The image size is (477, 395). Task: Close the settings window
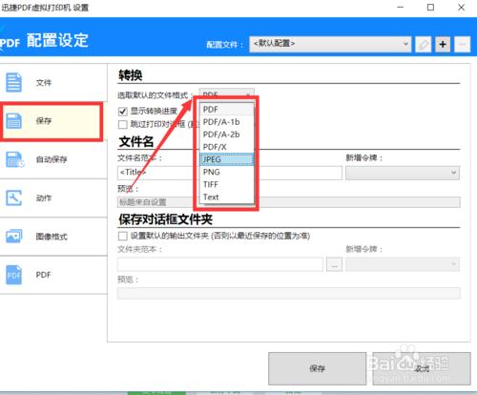(x=461, y=8)
